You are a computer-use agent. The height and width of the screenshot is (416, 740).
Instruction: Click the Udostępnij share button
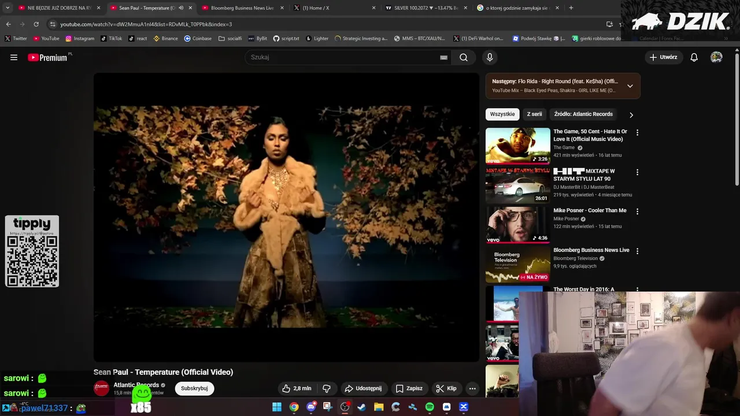363,388
